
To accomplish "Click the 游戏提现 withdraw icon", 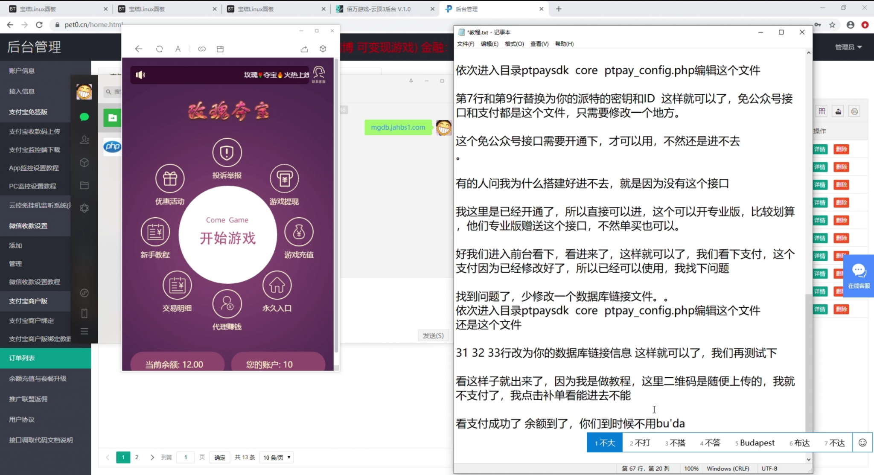I will point(284,179).
